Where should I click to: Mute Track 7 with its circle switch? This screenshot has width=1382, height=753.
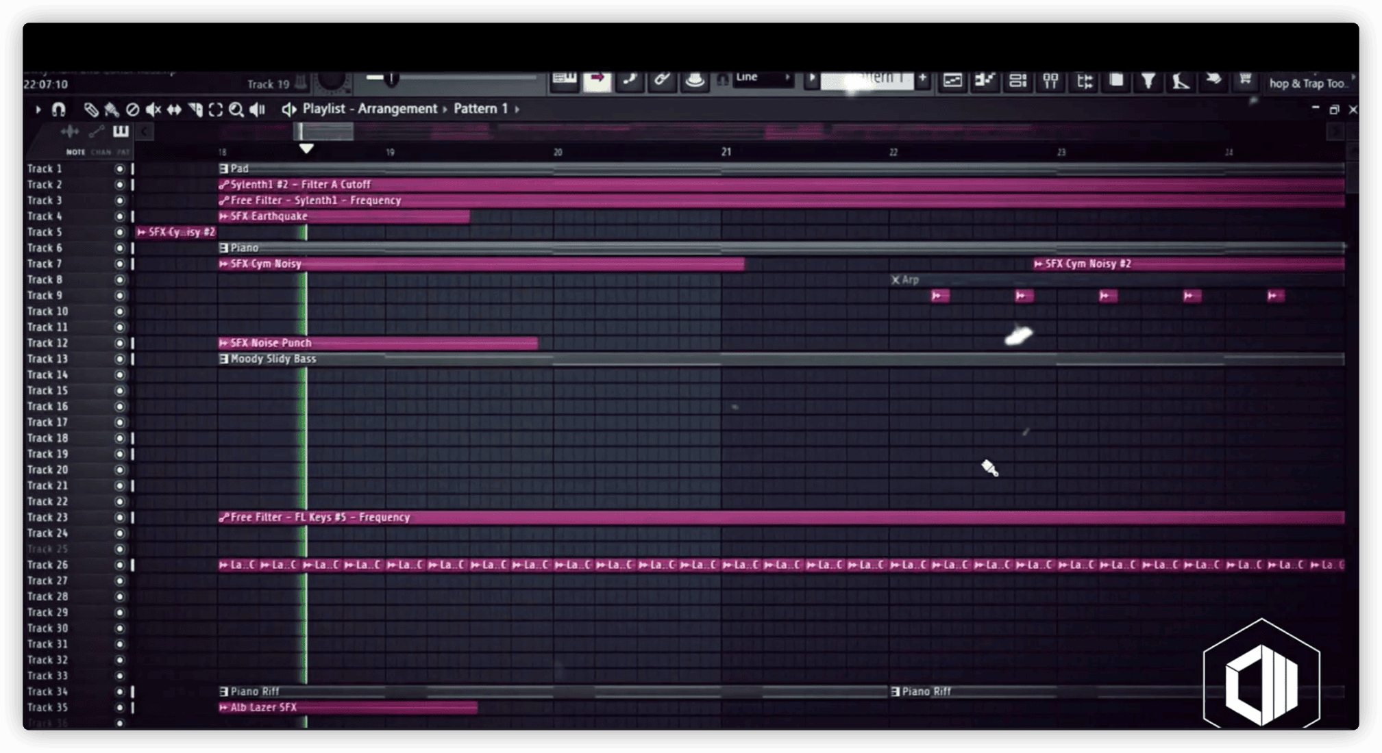(120, 264)
